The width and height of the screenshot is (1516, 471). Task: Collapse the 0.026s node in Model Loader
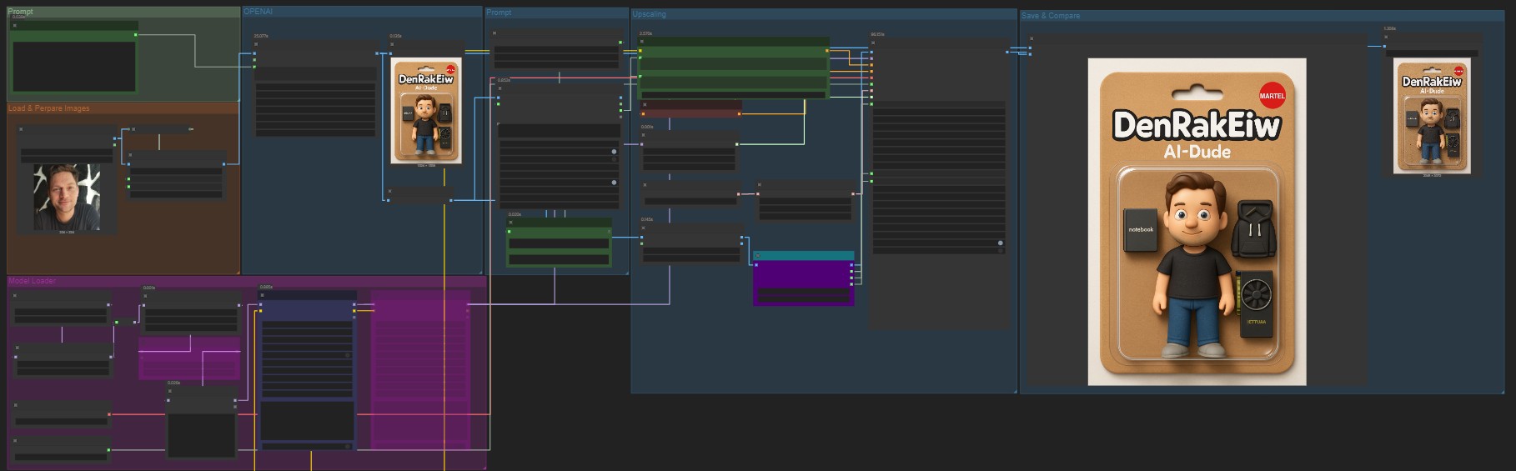pos(170,390)
